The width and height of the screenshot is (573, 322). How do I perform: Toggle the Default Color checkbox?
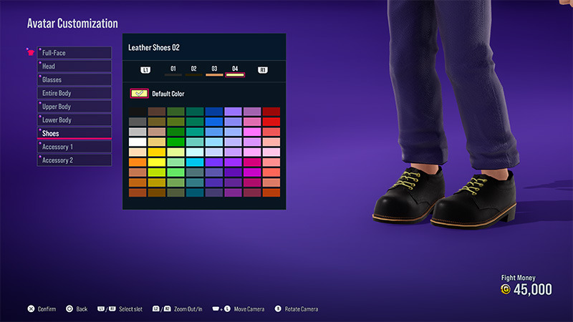point(139,94)
